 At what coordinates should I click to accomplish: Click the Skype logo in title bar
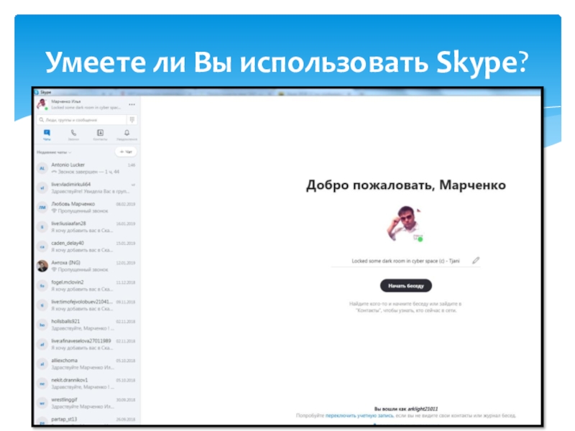pos(37,92)
